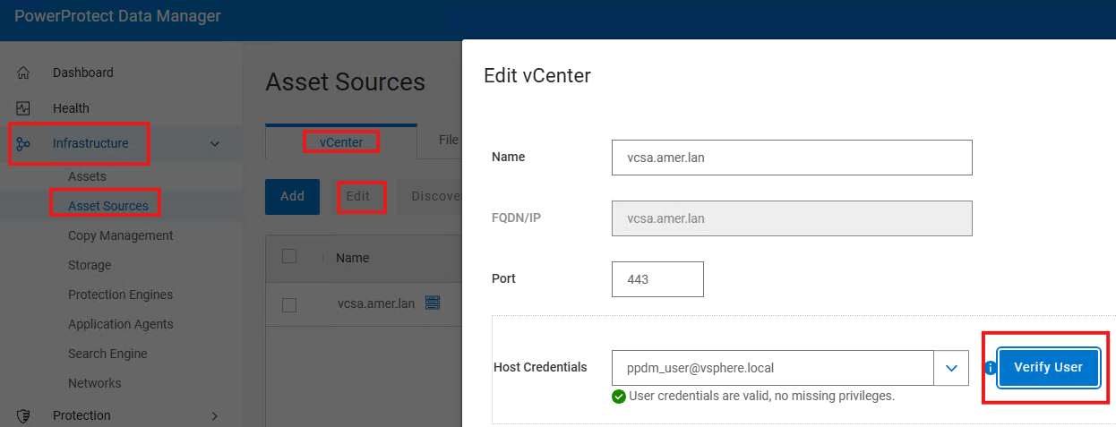
Task: Click vcsa.amer.lan in the table row
Action: coord(376,303)
